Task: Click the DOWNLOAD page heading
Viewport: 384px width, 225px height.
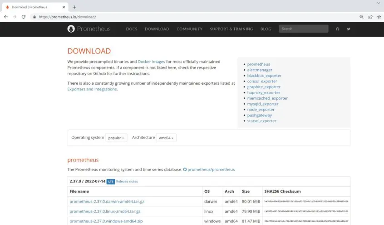Action: click(89, 51)
